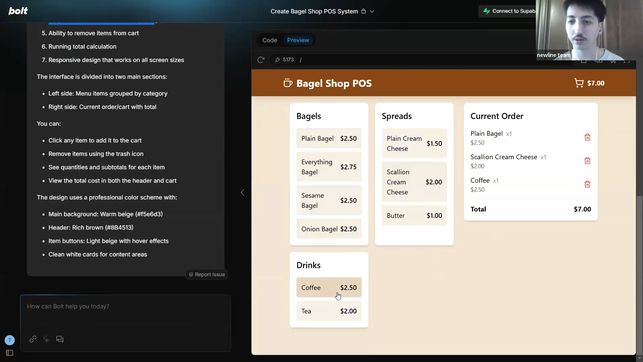Click the $7.00 total in the header
Screen dimensions: 643x362
point(596,83)
